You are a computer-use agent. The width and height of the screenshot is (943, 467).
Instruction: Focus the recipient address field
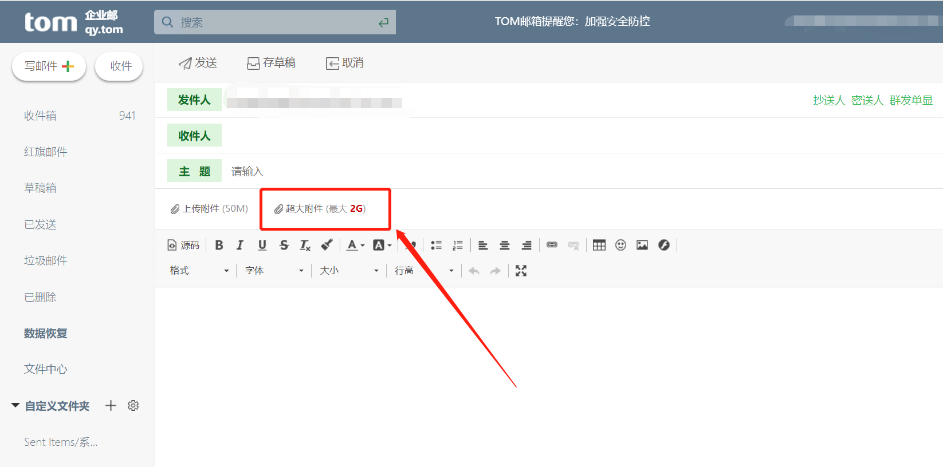581,136
